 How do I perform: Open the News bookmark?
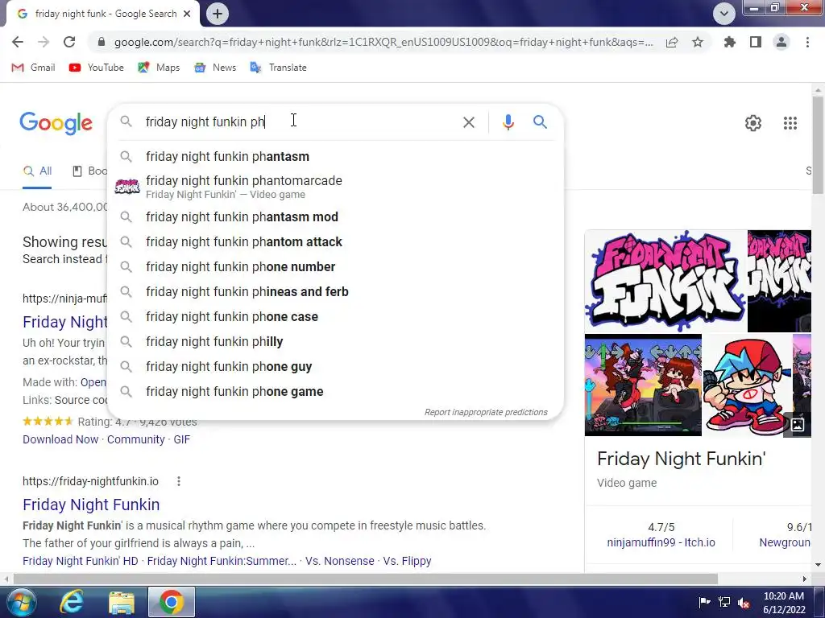tap(215, 68)
